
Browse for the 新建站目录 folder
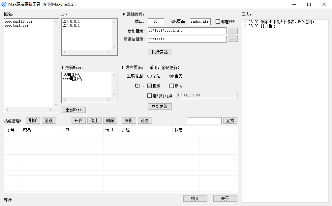click(x=232, y=39)
